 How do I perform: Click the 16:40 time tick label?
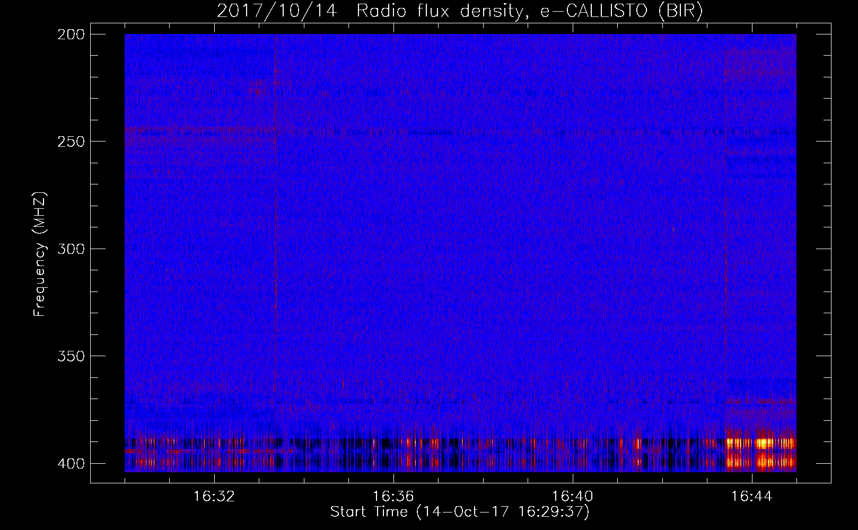pyautogui.click(x=572, y=497)
